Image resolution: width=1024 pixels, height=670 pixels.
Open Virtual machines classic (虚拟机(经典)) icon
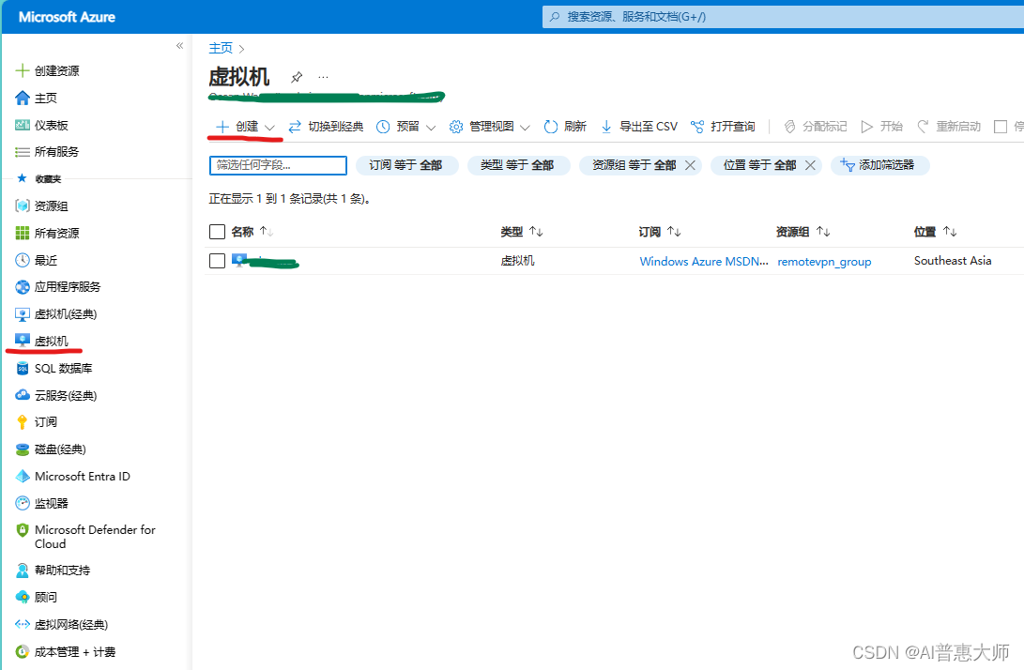point(23,314)
